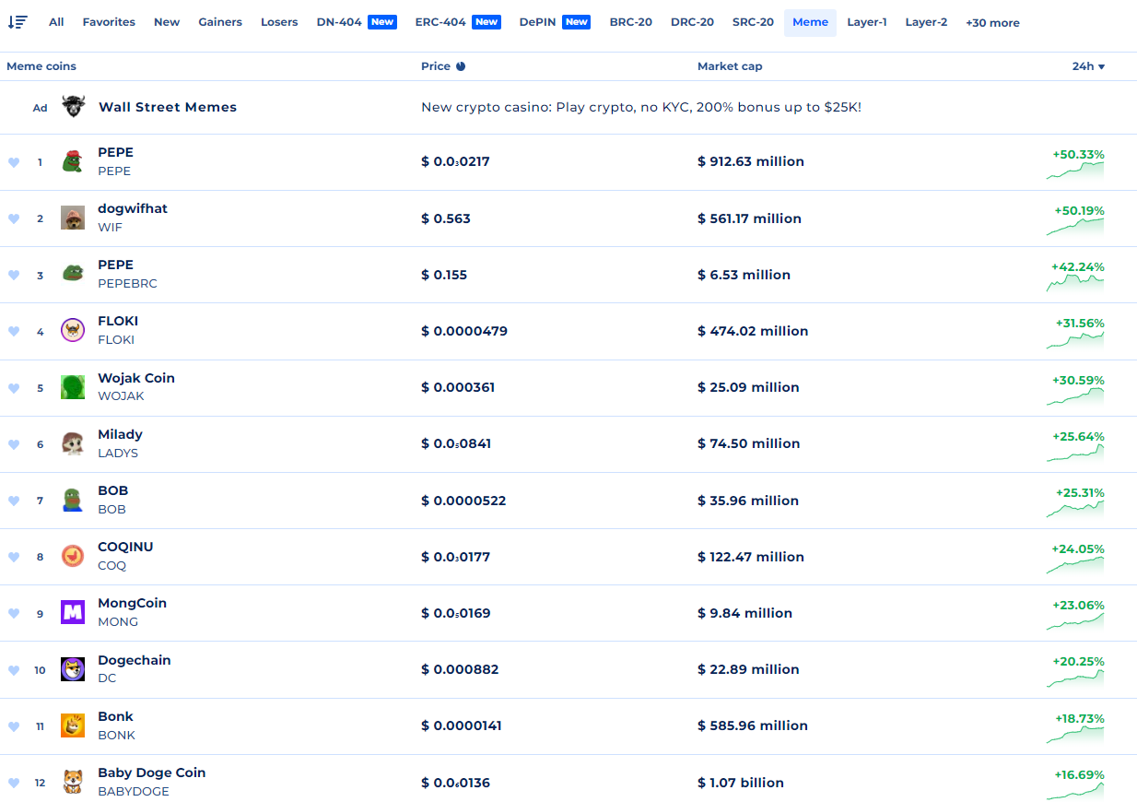The image size is (1137, 802).
Task: Click the dogwifhat coin logo
Action: (x=73, y=218)
